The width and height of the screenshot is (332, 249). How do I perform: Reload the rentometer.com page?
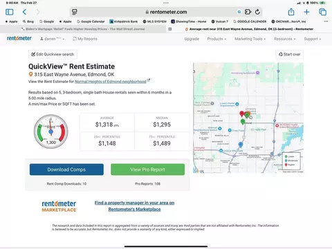coord(257,12)
